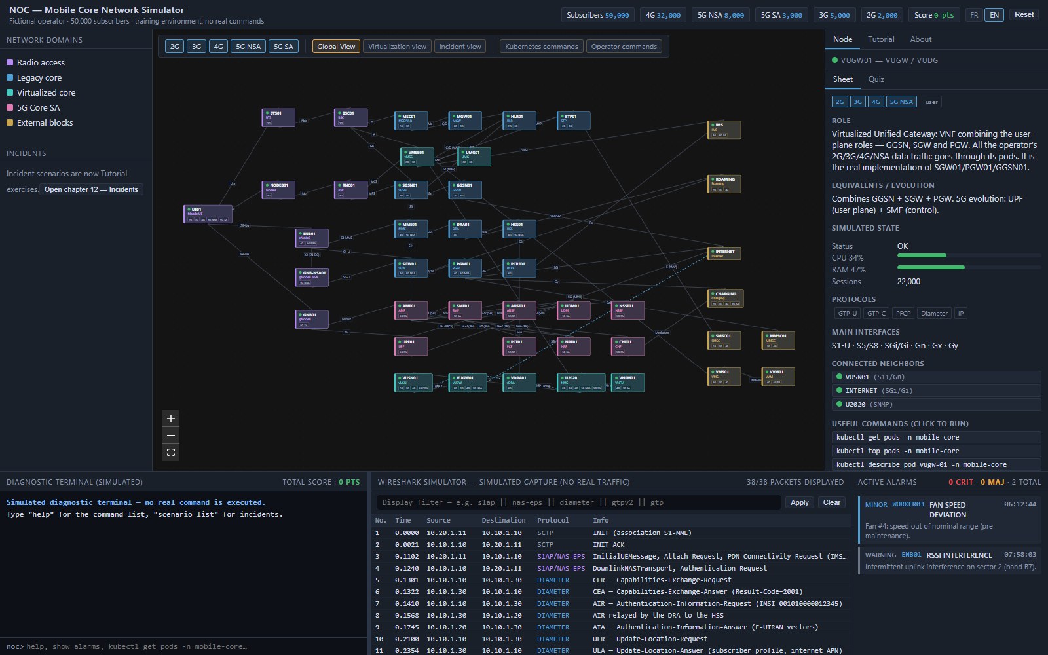
Task: Select the VUGW01 node on the map
Action: tap(468, 383)
